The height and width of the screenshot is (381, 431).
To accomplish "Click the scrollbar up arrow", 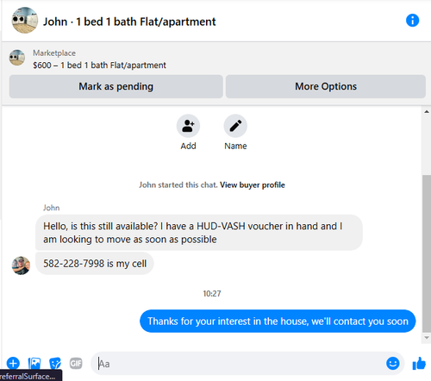I will click(x=427, y=112).
